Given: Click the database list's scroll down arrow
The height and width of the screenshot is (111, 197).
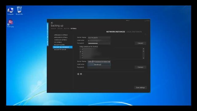Looking at the screenshot, I should (143, 58).
